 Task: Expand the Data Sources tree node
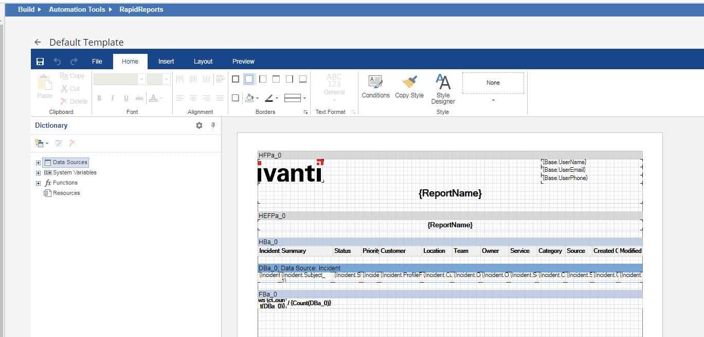(38, 163)
